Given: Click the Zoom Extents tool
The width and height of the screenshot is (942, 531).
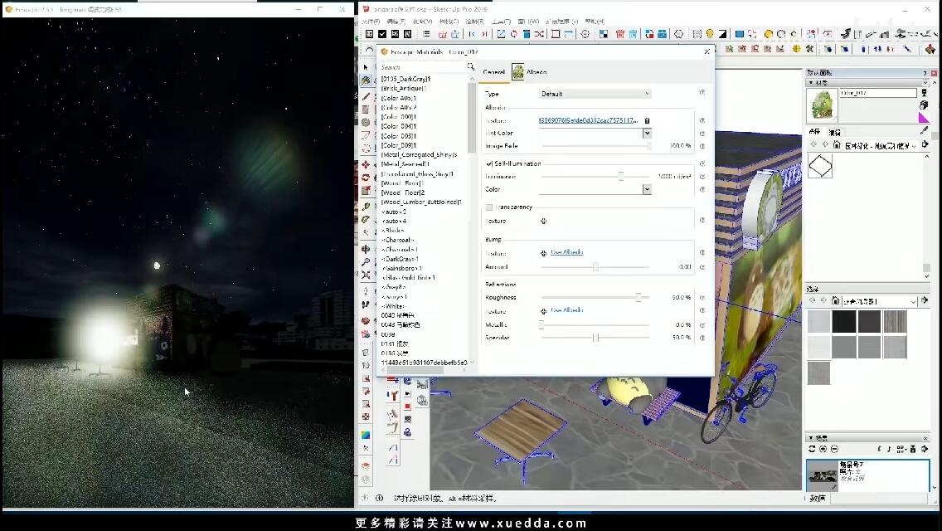Looking at the screenshot, I should click(366, 275).
